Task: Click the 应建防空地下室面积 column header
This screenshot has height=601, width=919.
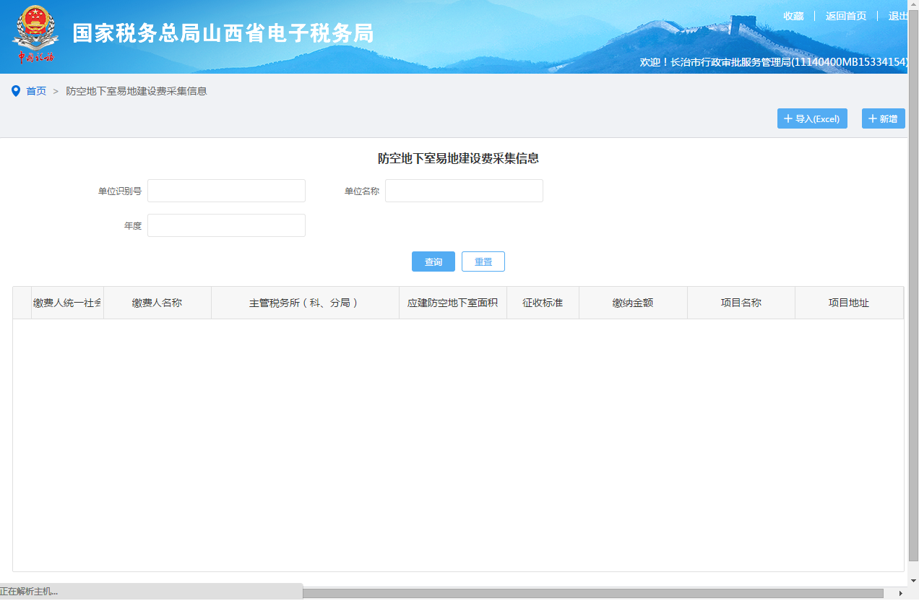Action: 453,303
